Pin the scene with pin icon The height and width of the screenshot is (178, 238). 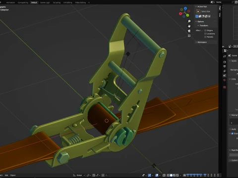coord(233,2)
